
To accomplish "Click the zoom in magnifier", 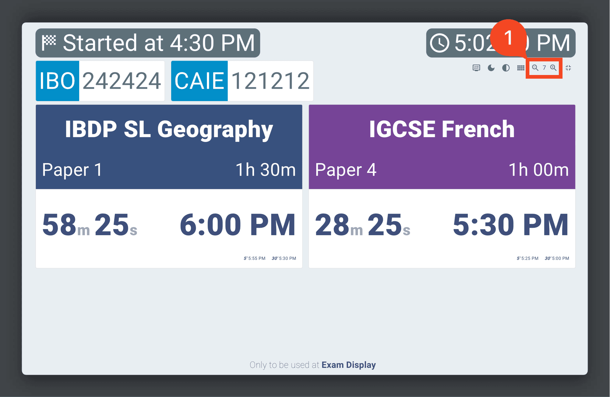I will coord(553,68).
